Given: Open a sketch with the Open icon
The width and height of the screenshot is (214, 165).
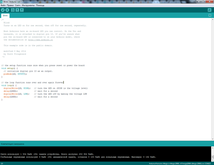Looking at the screenshot, I should pos(17,10).
